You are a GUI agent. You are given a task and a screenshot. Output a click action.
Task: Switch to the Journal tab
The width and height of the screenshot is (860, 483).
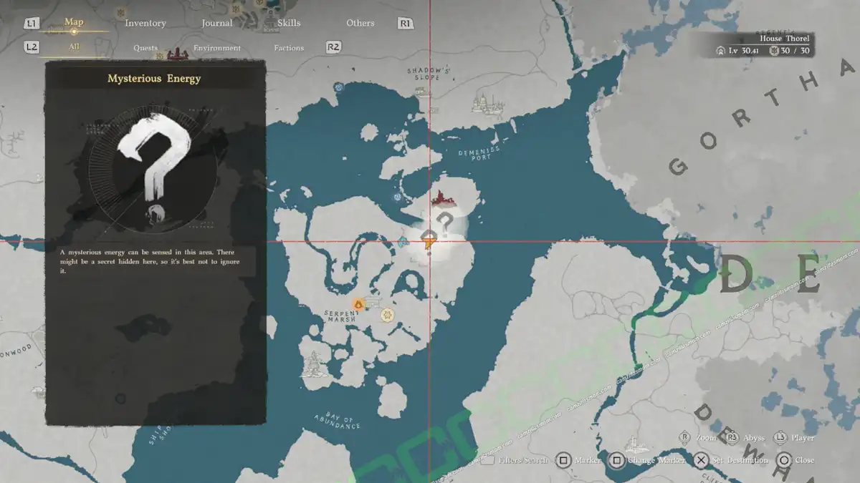pos(216,23)
